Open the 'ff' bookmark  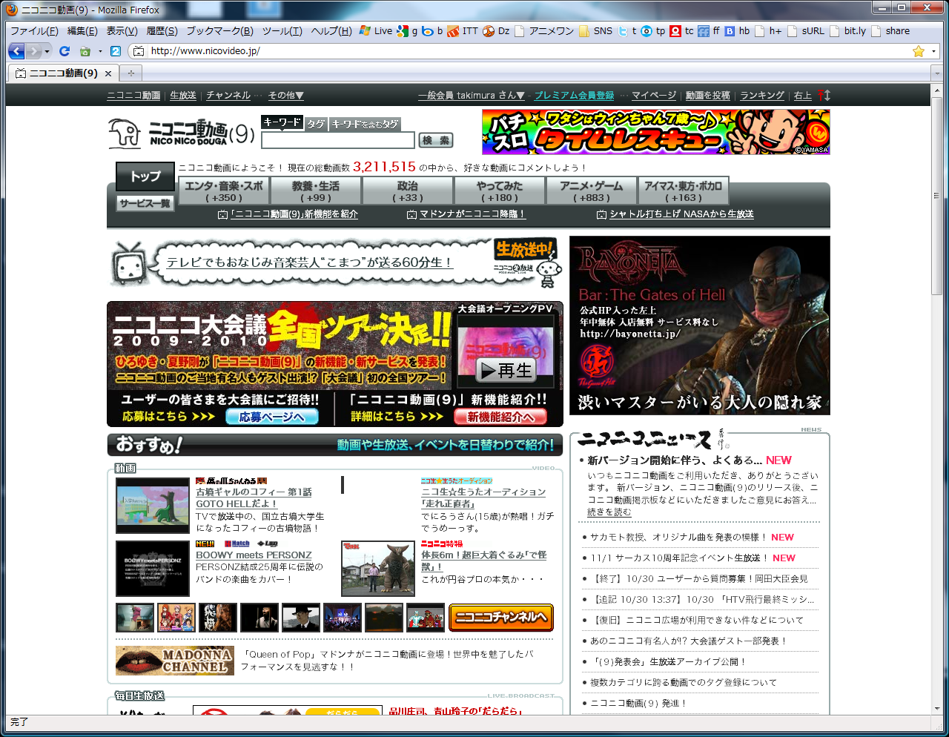[710, 31]
